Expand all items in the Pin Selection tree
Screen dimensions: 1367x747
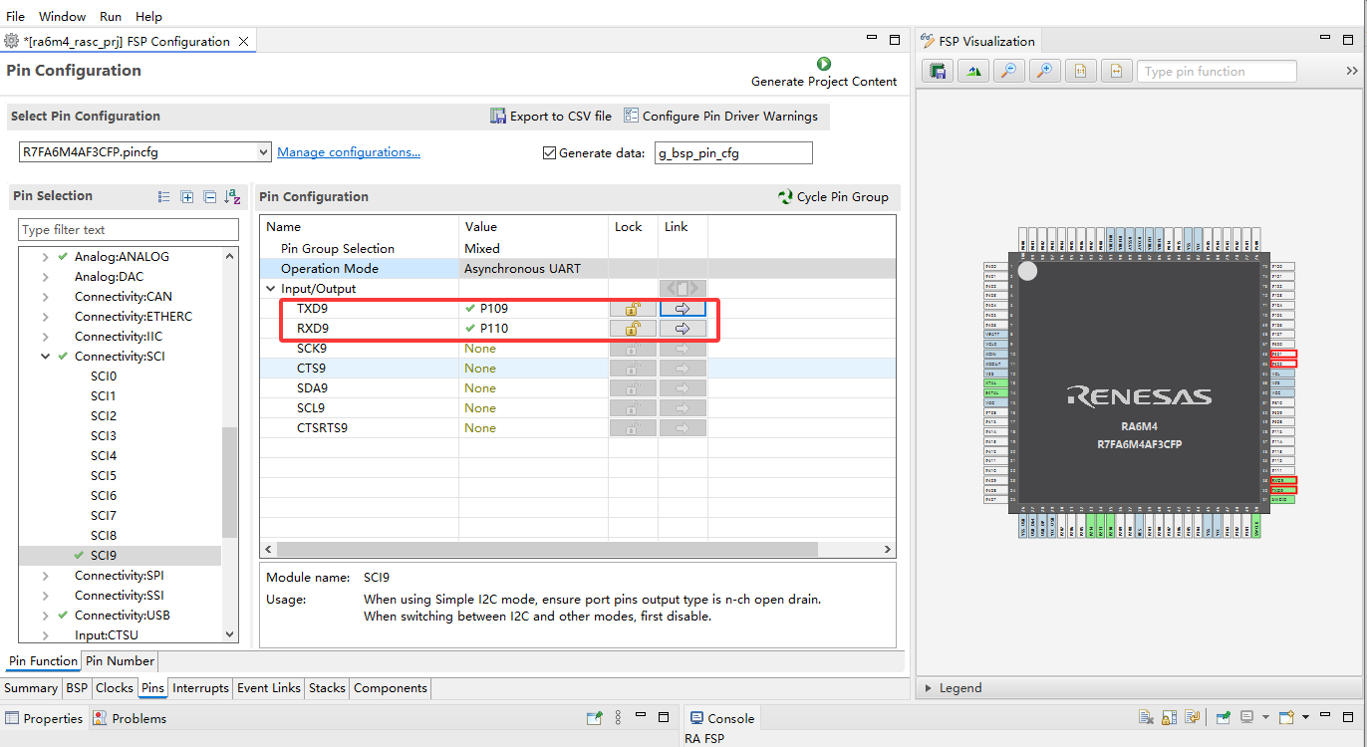(186, 197)
